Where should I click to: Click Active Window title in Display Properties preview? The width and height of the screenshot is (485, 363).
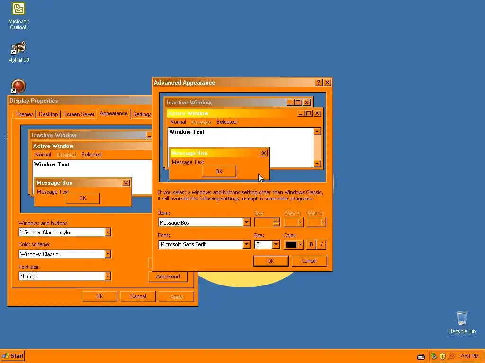tap(53, 146)
